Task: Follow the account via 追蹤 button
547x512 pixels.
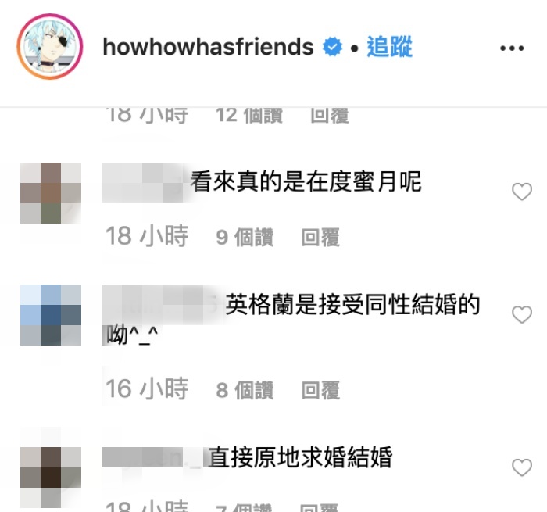Action: pyautogui.click(x=389, y=46)
